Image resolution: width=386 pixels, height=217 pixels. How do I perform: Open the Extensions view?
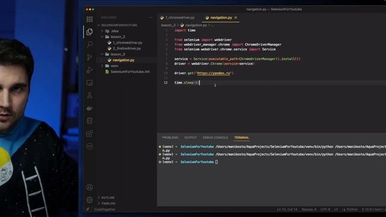pos(90,134)
